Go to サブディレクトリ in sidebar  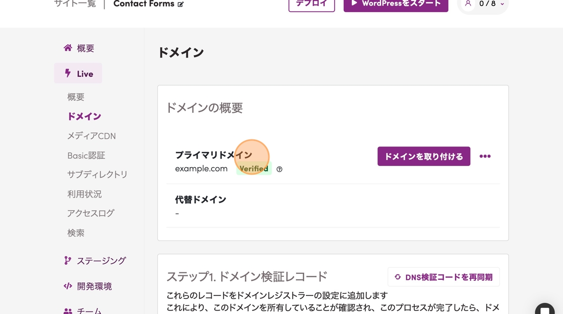click(98, 175)
